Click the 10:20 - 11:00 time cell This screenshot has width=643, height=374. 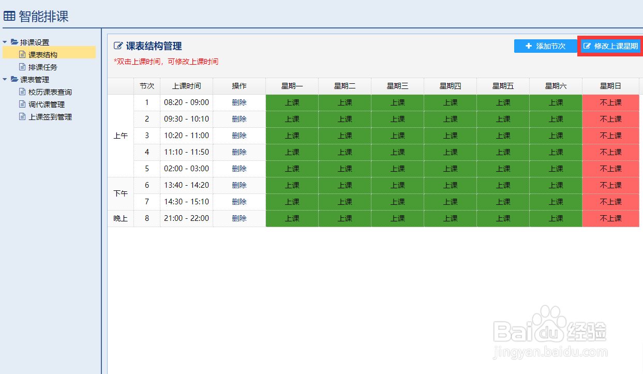click(x=187, y=136)
